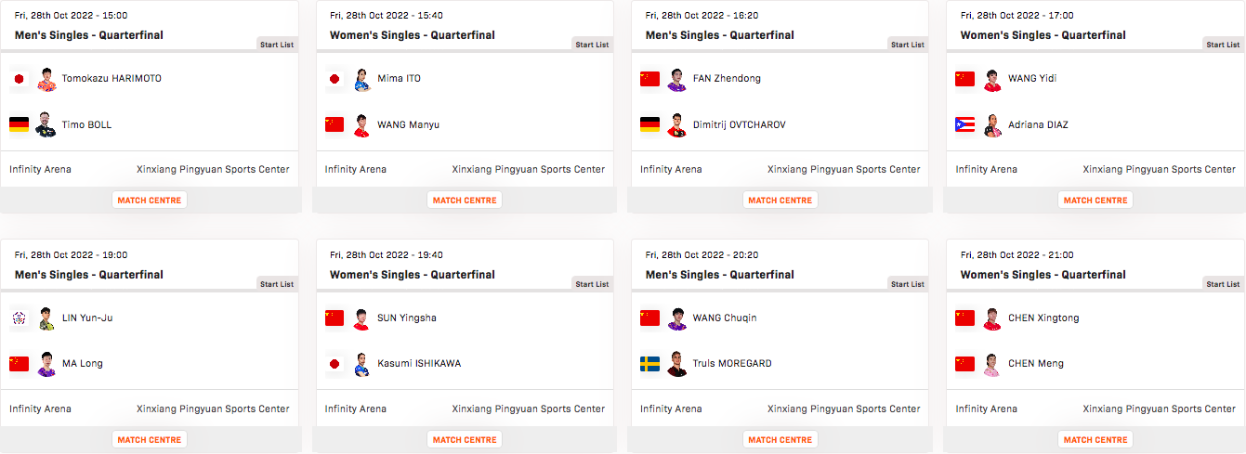The width and height of the screenshot is (1246, 454).
Task: Click Puerto Rico flag beside Adriana Diaz
Action: (x=965, y=124)
